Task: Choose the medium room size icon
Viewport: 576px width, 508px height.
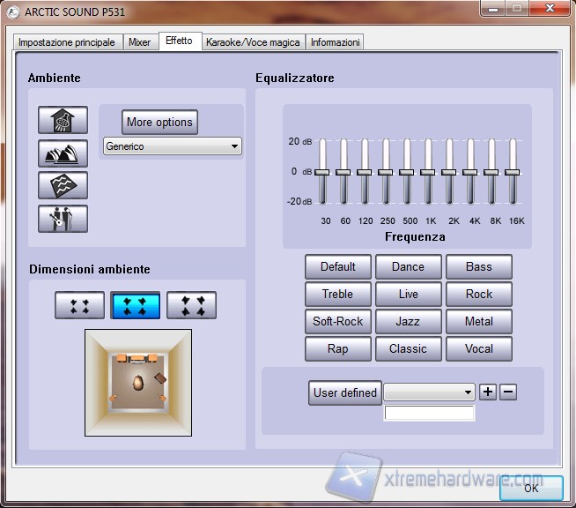Action: point(136,305)
